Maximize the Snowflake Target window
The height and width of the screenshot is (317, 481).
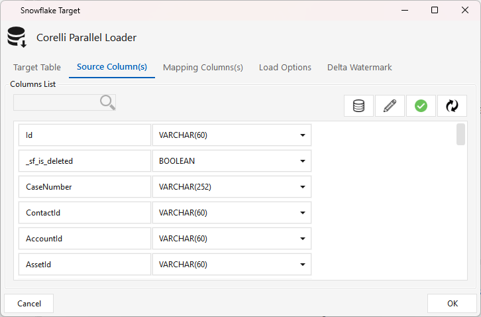click(x=435, y=10)
